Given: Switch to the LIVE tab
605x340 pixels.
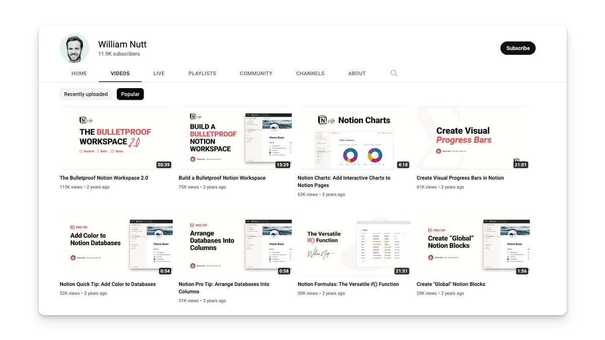Looking at the screenshot, I should click(159, 74).
